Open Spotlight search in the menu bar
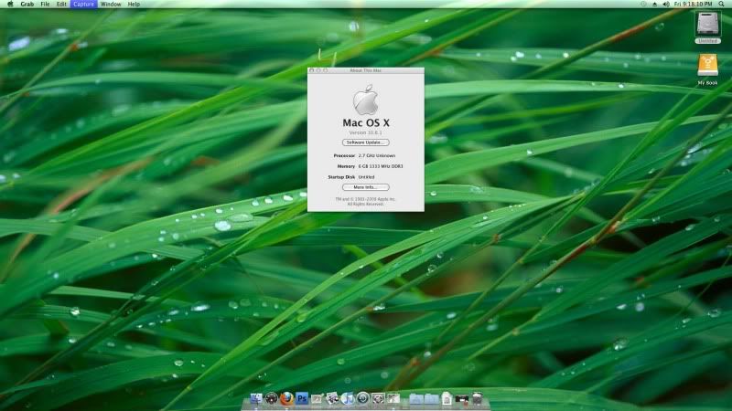This screenshot has width=732, height=411. (x=722, y=4)
